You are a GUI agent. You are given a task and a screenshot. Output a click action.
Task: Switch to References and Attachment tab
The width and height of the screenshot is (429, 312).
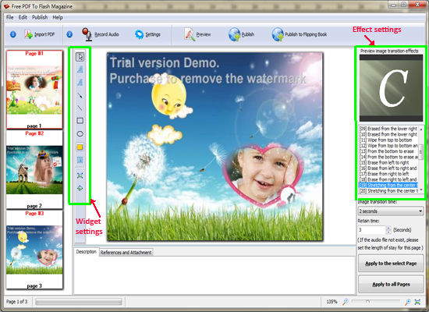coord(126,253)
